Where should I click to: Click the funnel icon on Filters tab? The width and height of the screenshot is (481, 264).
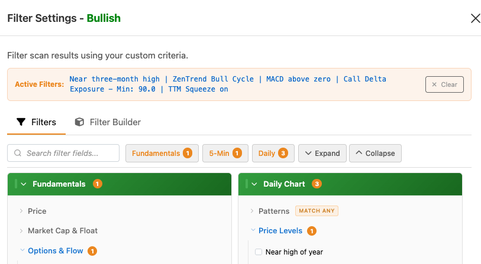click(21, 122)
